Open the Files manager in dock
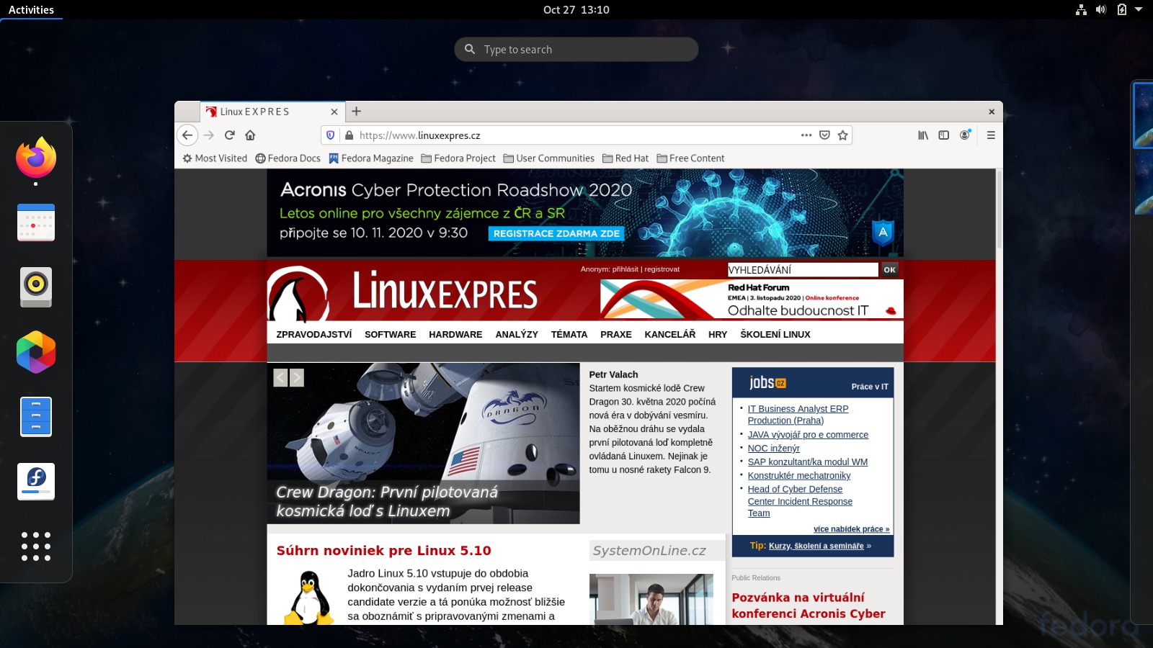The height and width of the screenshot is (648, 1153). (36, 417)
